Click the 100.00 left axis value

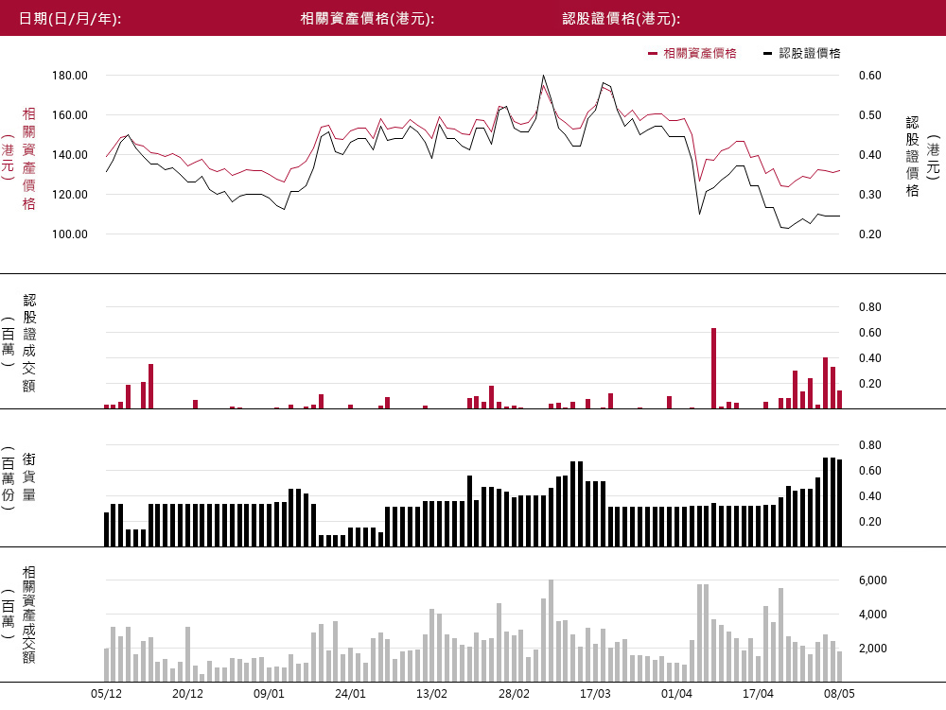coord(70,234)
